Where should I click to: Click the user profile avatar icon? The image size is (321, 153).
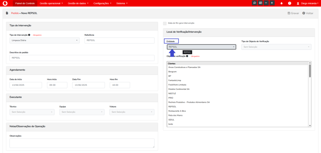click(298, 3)
